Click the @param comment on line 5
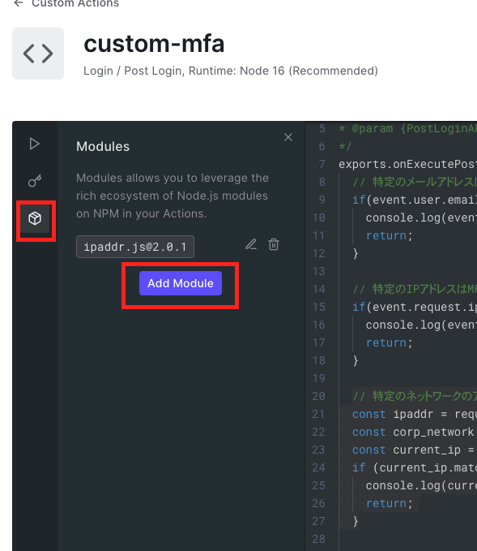 (x=407, y=128)
